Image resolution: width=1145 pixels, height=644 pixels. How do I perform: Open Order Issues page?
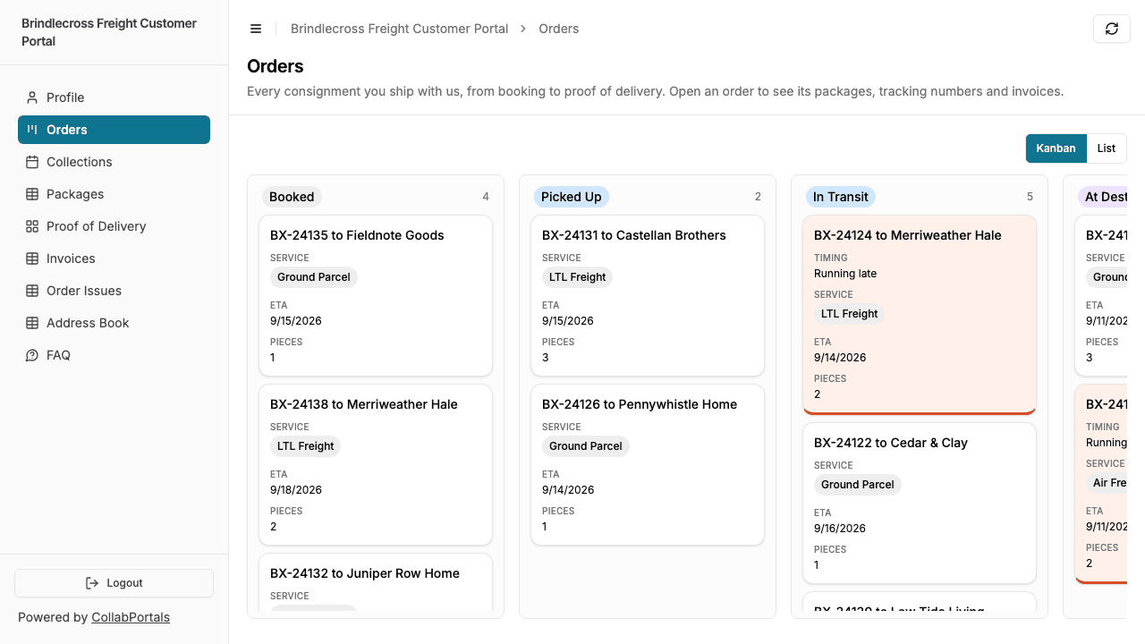(114, 291)
